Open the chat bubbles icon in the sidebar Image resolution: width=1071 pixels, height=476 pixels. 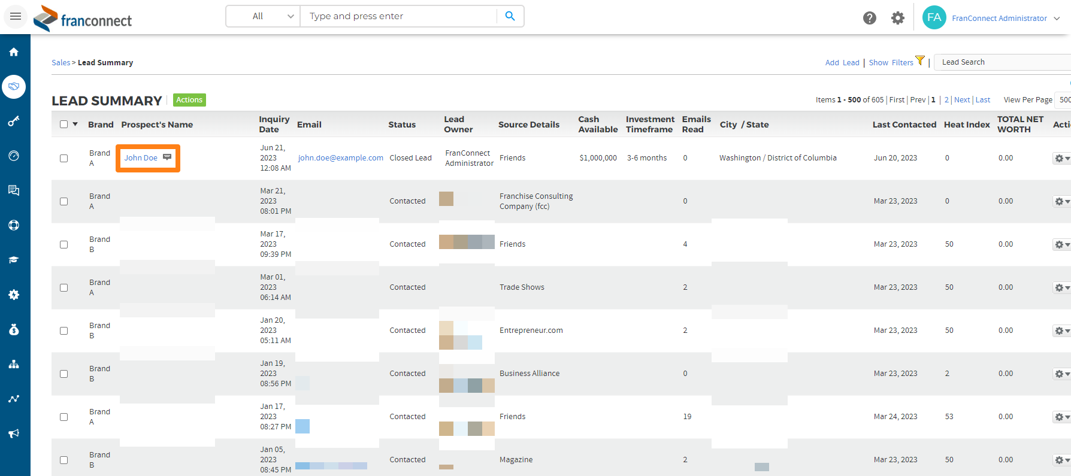14,190
